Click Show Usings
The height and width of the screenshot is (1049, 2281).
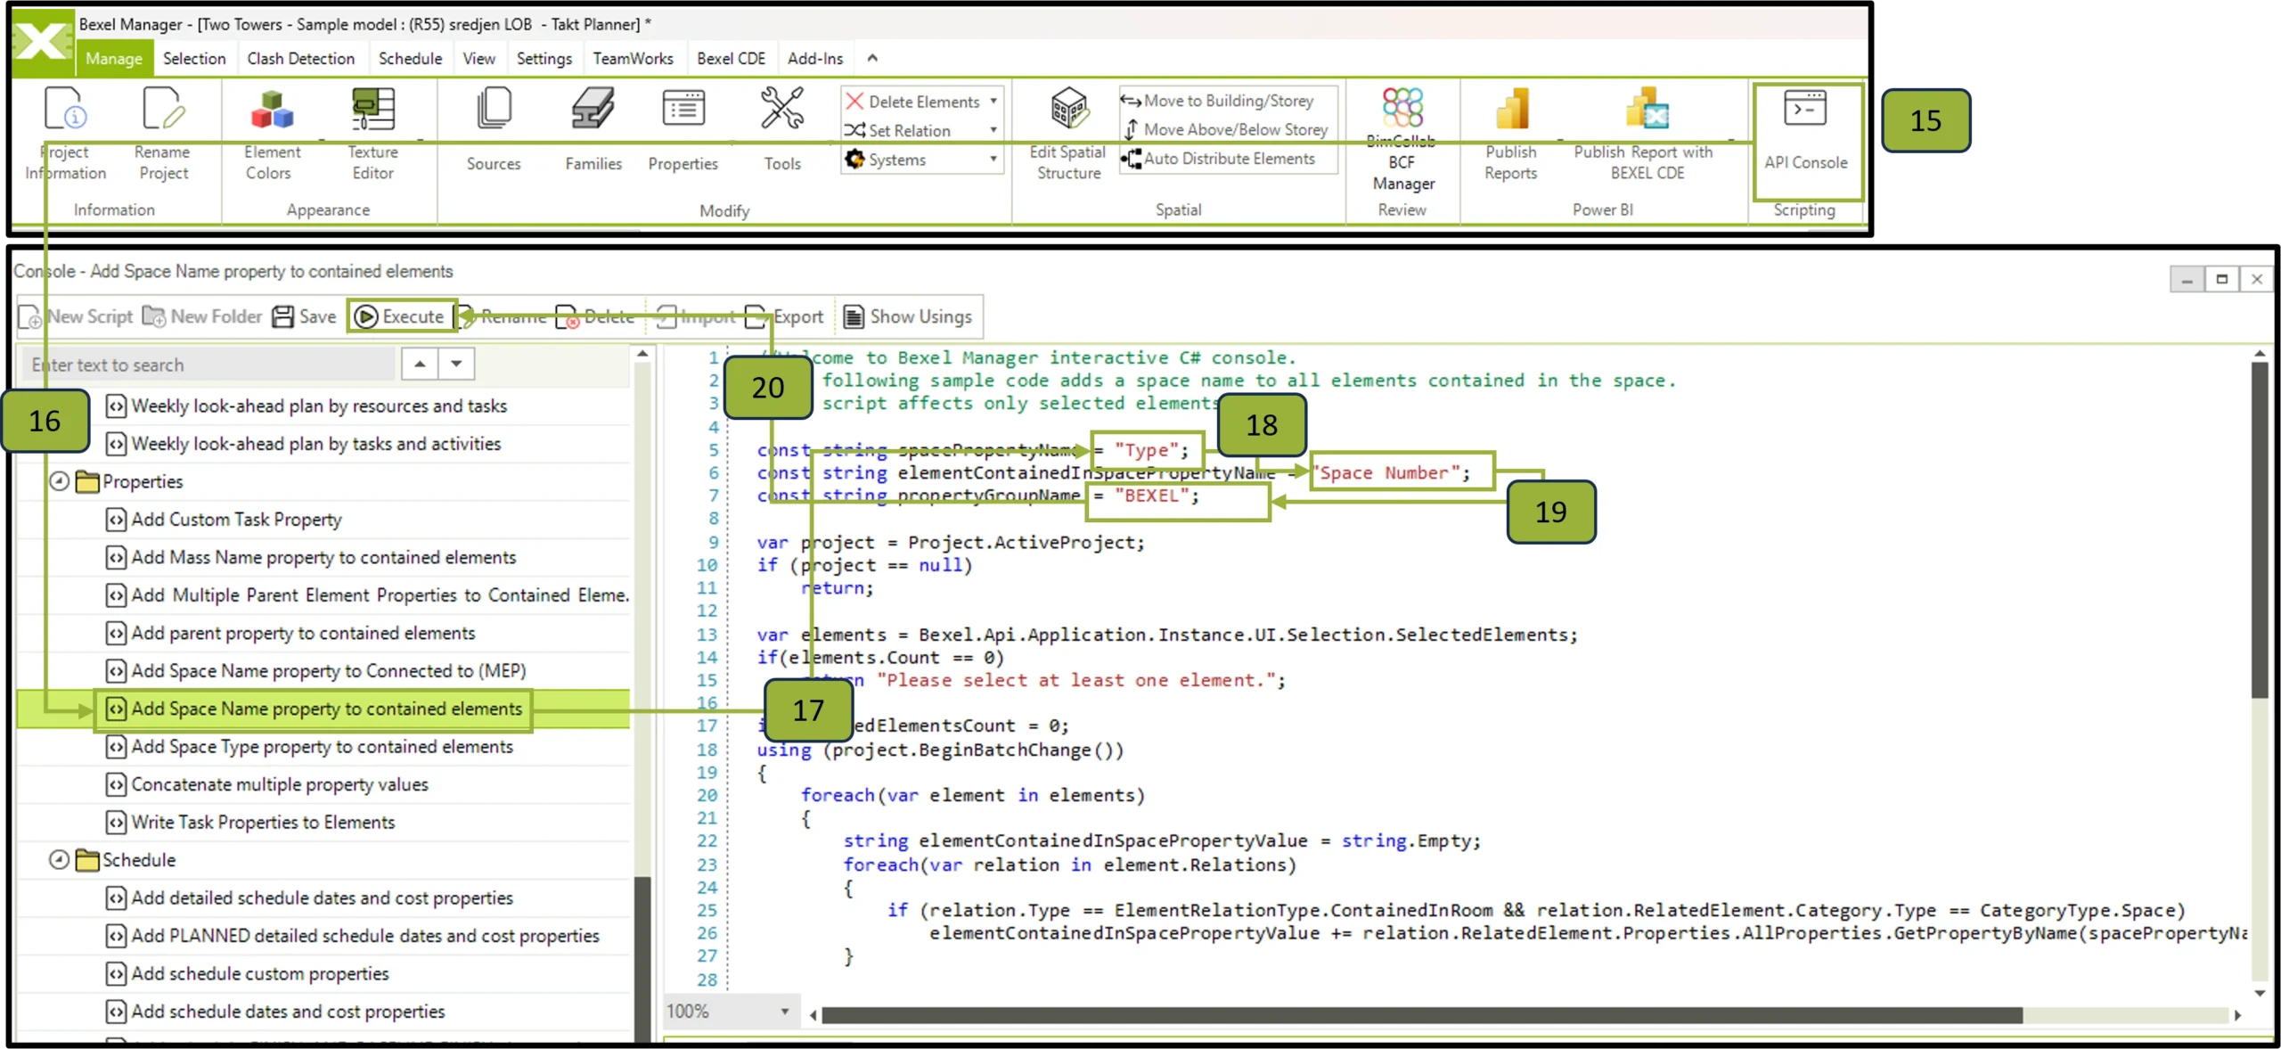coord(908,316)
